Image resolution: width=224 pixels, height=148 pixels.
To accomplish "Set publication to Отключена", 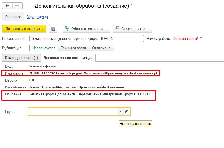I will (101, 48).
